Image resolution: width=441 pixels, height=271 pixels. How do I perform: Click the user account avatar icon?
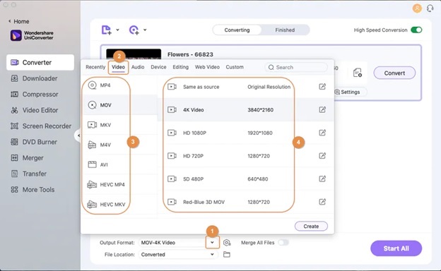click(x=417, y=8)
